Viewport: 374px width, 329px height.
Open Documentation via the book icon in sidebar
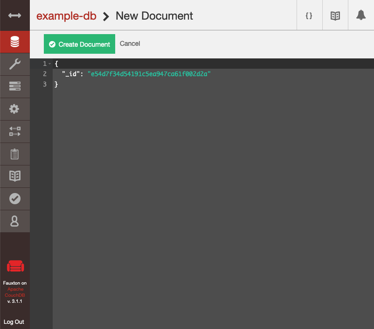pos(14,176)
